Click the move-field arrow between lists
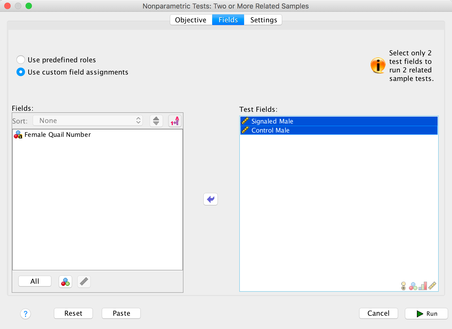This screenshot has width=452, height=329. [x=210, y=199]
